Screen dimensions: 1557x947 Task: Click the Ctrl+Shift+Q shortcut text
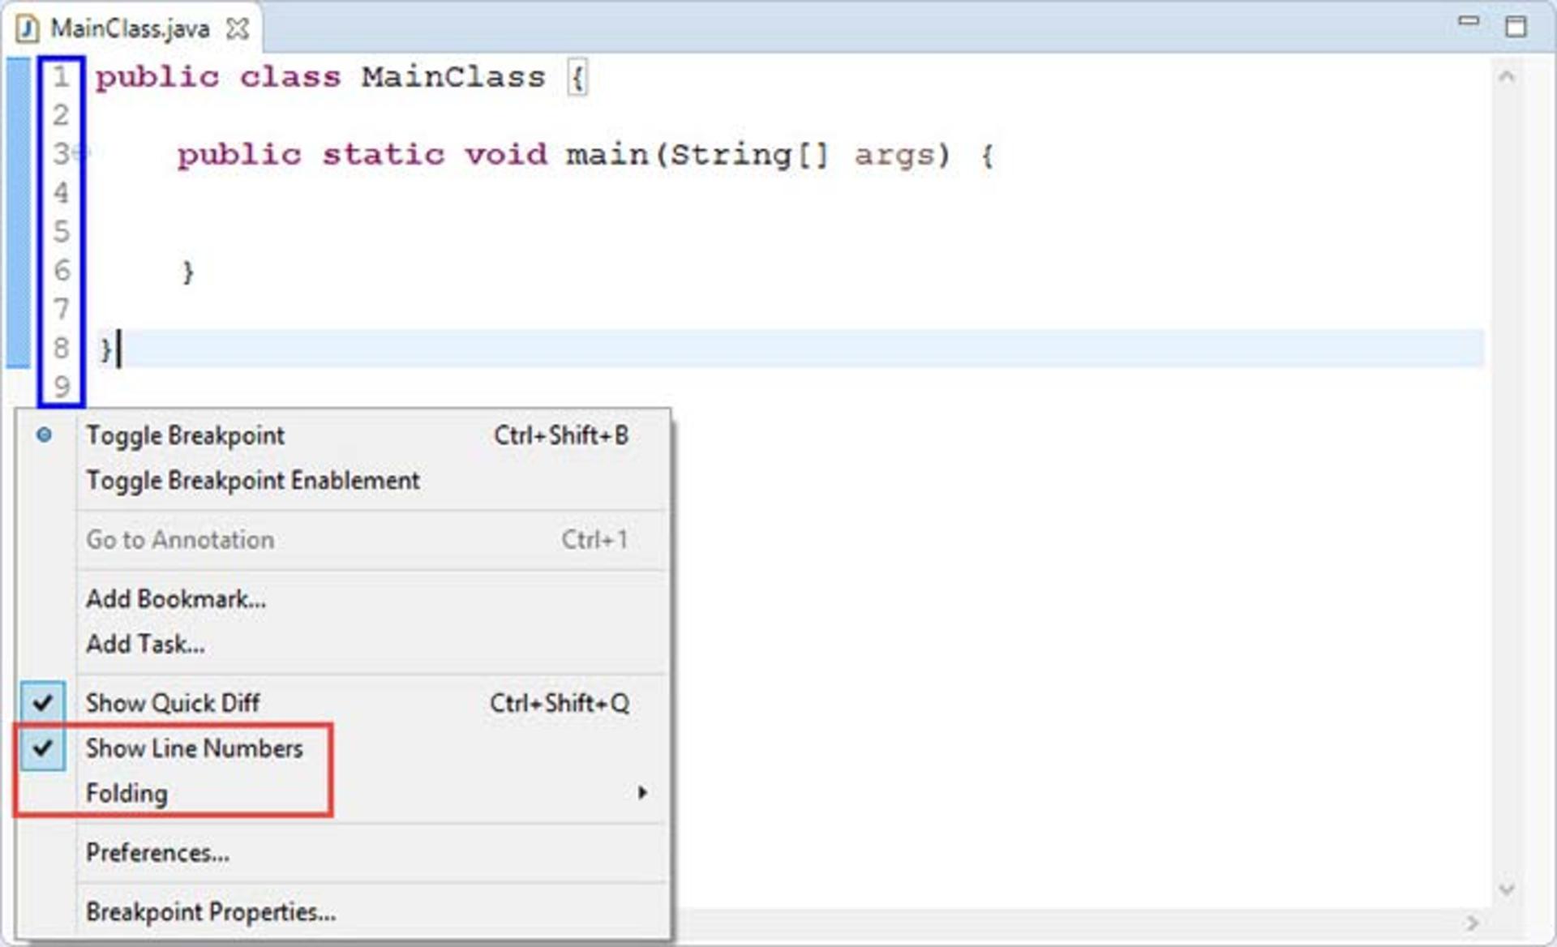point(560,703)
